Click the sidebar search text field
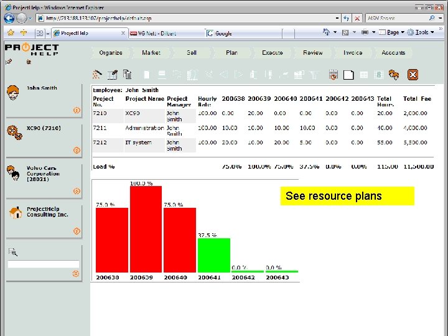This screenshot has height=336, width=448. (44, 264)
